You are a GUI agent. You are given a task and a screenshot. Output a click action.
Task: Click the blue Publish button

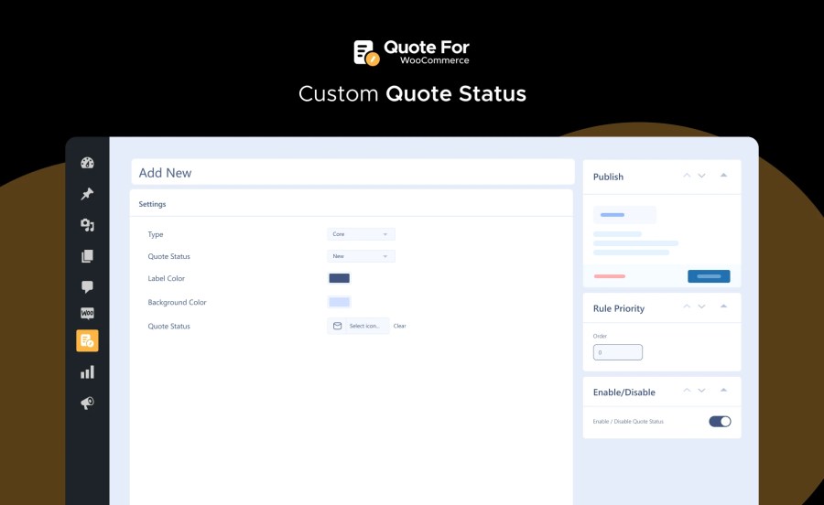709,276
